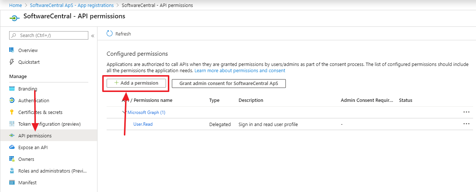Click the Authentication icon in sidebar
Image resolution: width=476 pixels, height=192 pixels.
coord(12,100)
